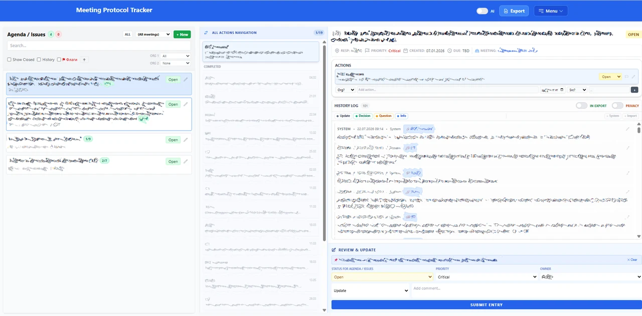Screen dimensions: 642x316
Task: Click the Clear link in Review & Update
Action: pos(632,260)
